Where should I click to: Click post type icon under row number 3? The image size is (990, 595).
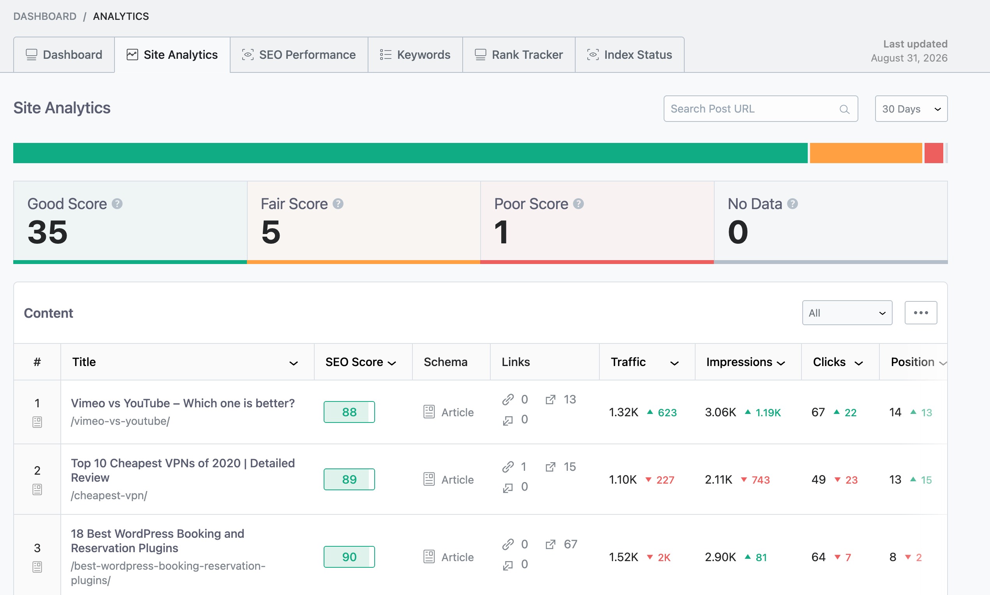(x=37, y=567)
